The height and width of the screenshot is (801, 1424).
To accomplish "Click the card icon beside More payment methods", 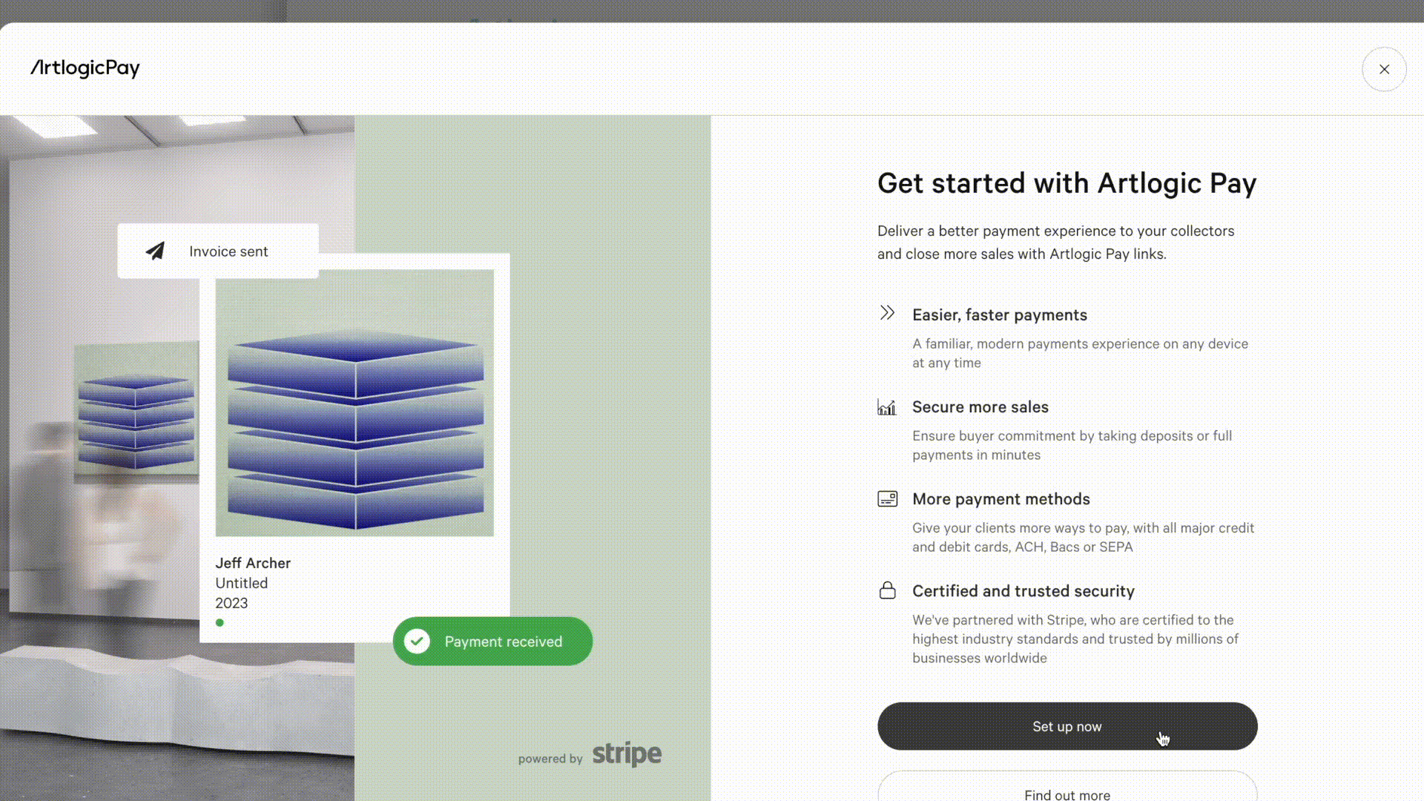I will pos(887,498).
